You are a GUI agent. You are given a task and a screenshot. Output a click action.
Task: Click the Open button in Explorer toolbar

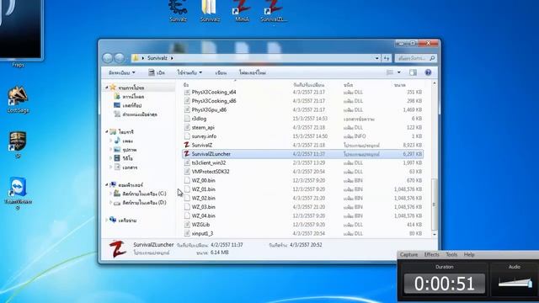tap(157, 73)
